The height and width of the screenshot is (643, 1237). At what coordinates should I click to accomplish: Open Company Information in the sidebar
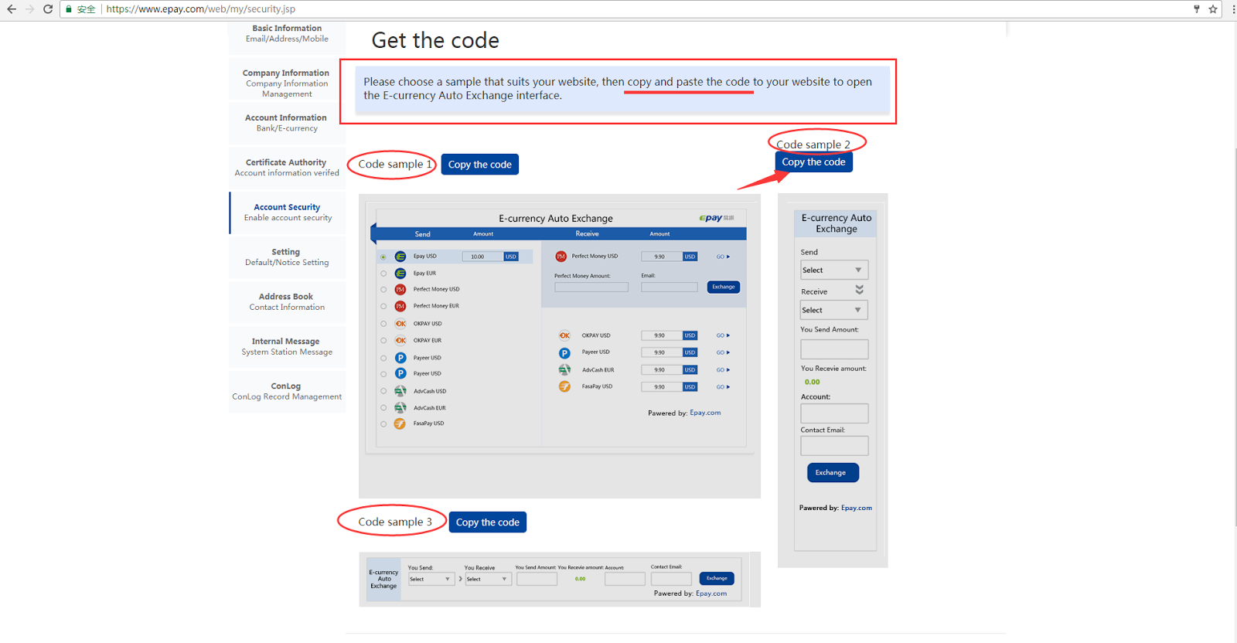click(287, 83)
